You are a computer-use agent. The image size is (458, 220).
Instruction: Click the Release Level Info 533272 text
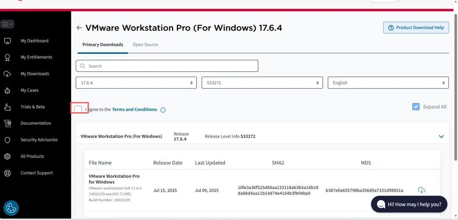tap(230, 136)
